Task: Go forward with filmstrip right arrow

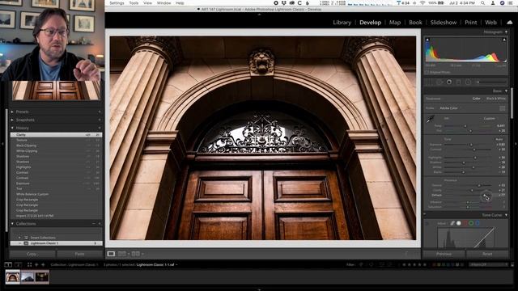Action: 43,264
